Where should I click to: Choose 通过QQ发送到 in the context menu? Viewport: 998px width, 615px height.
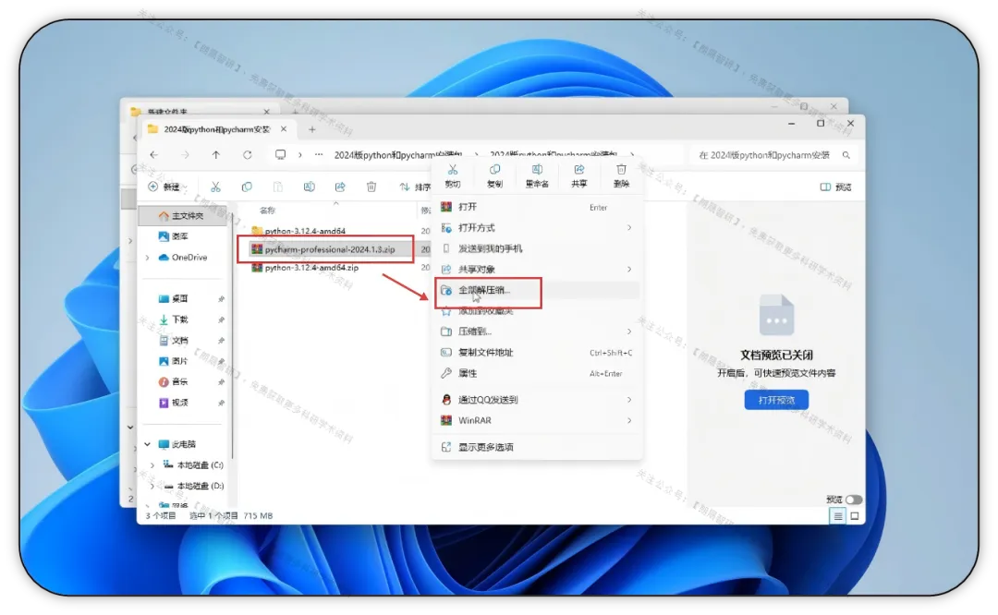(537, 400)
